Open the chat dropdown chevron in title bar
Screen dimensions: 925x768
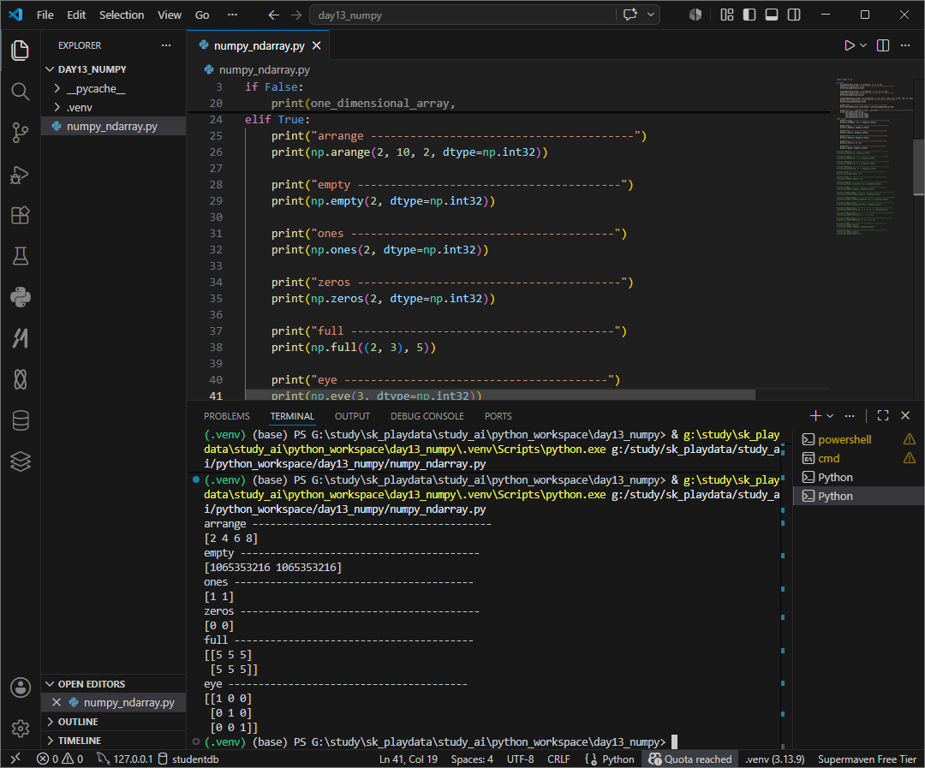point(650,15)
